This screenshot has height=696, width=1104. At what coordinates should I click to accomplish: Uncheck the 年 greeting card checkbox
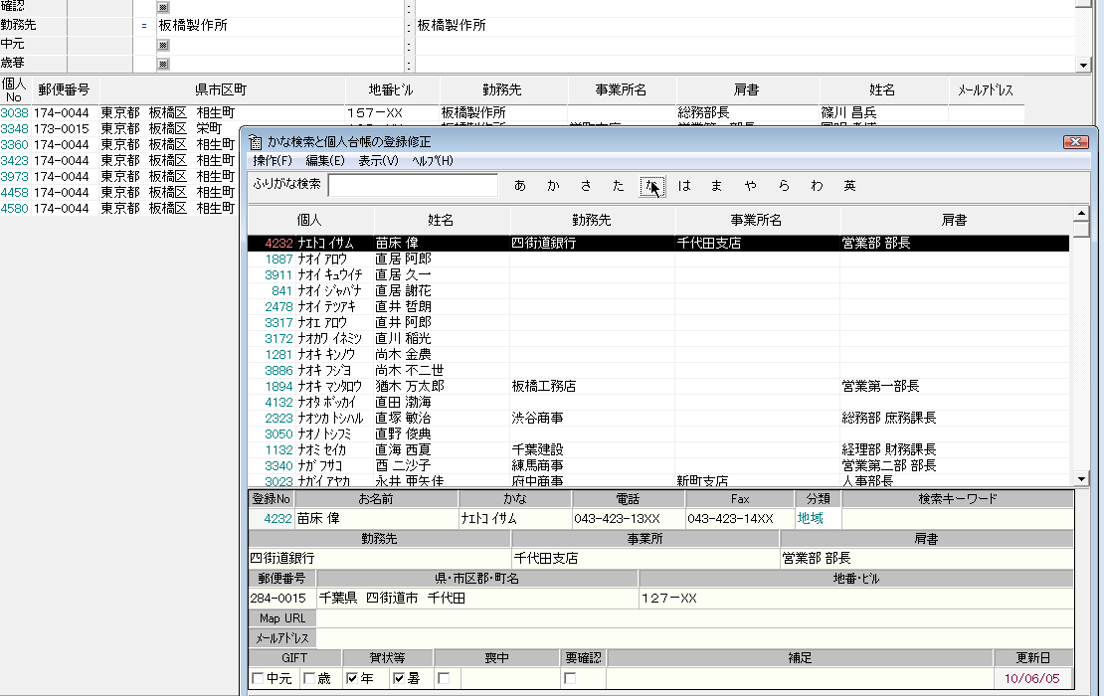pyautogui.click(x=351, y=678)
